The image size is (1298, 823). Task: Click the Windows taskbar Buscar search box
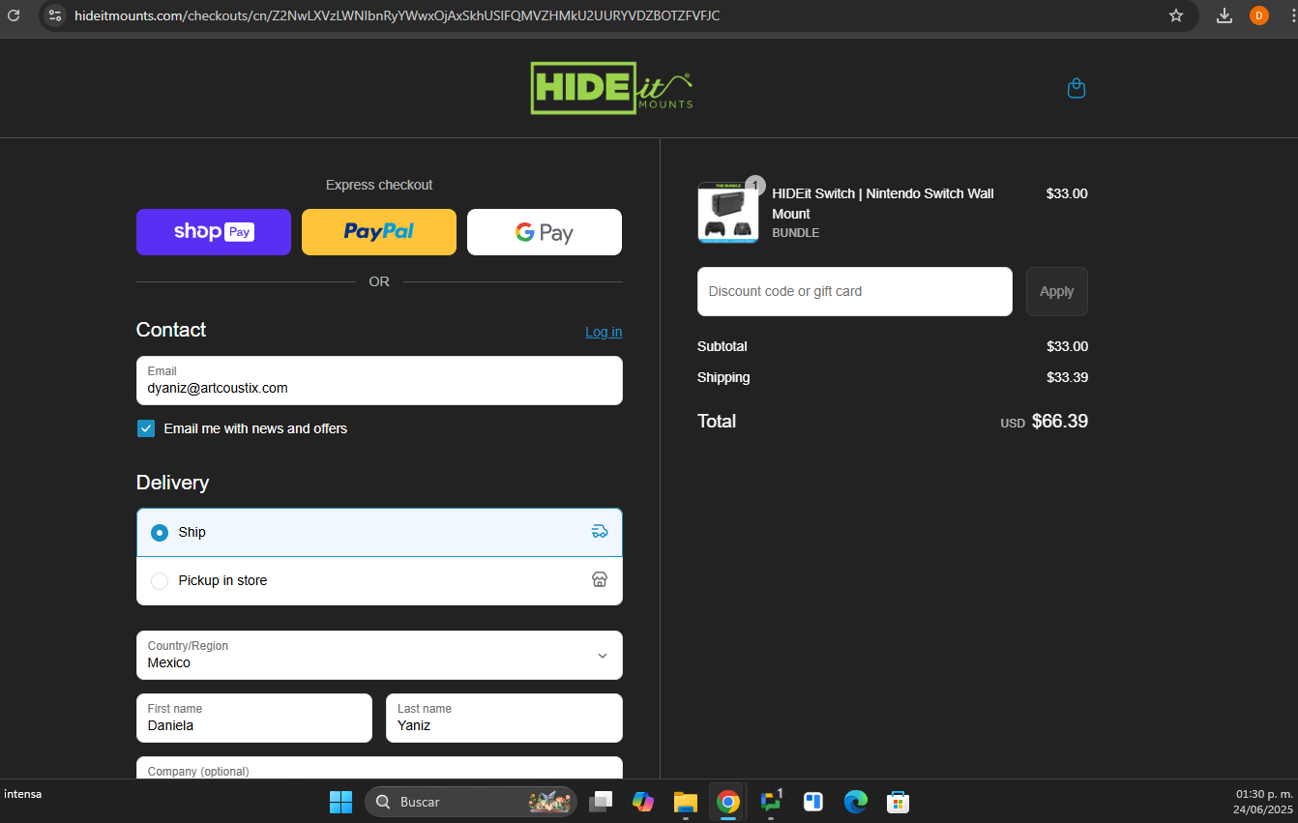[x=470, y=802]
